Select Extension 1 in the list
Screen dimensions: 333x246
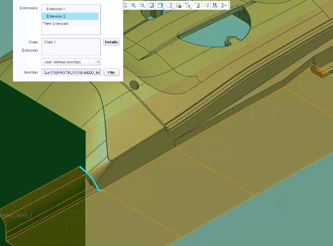point(55,9)
